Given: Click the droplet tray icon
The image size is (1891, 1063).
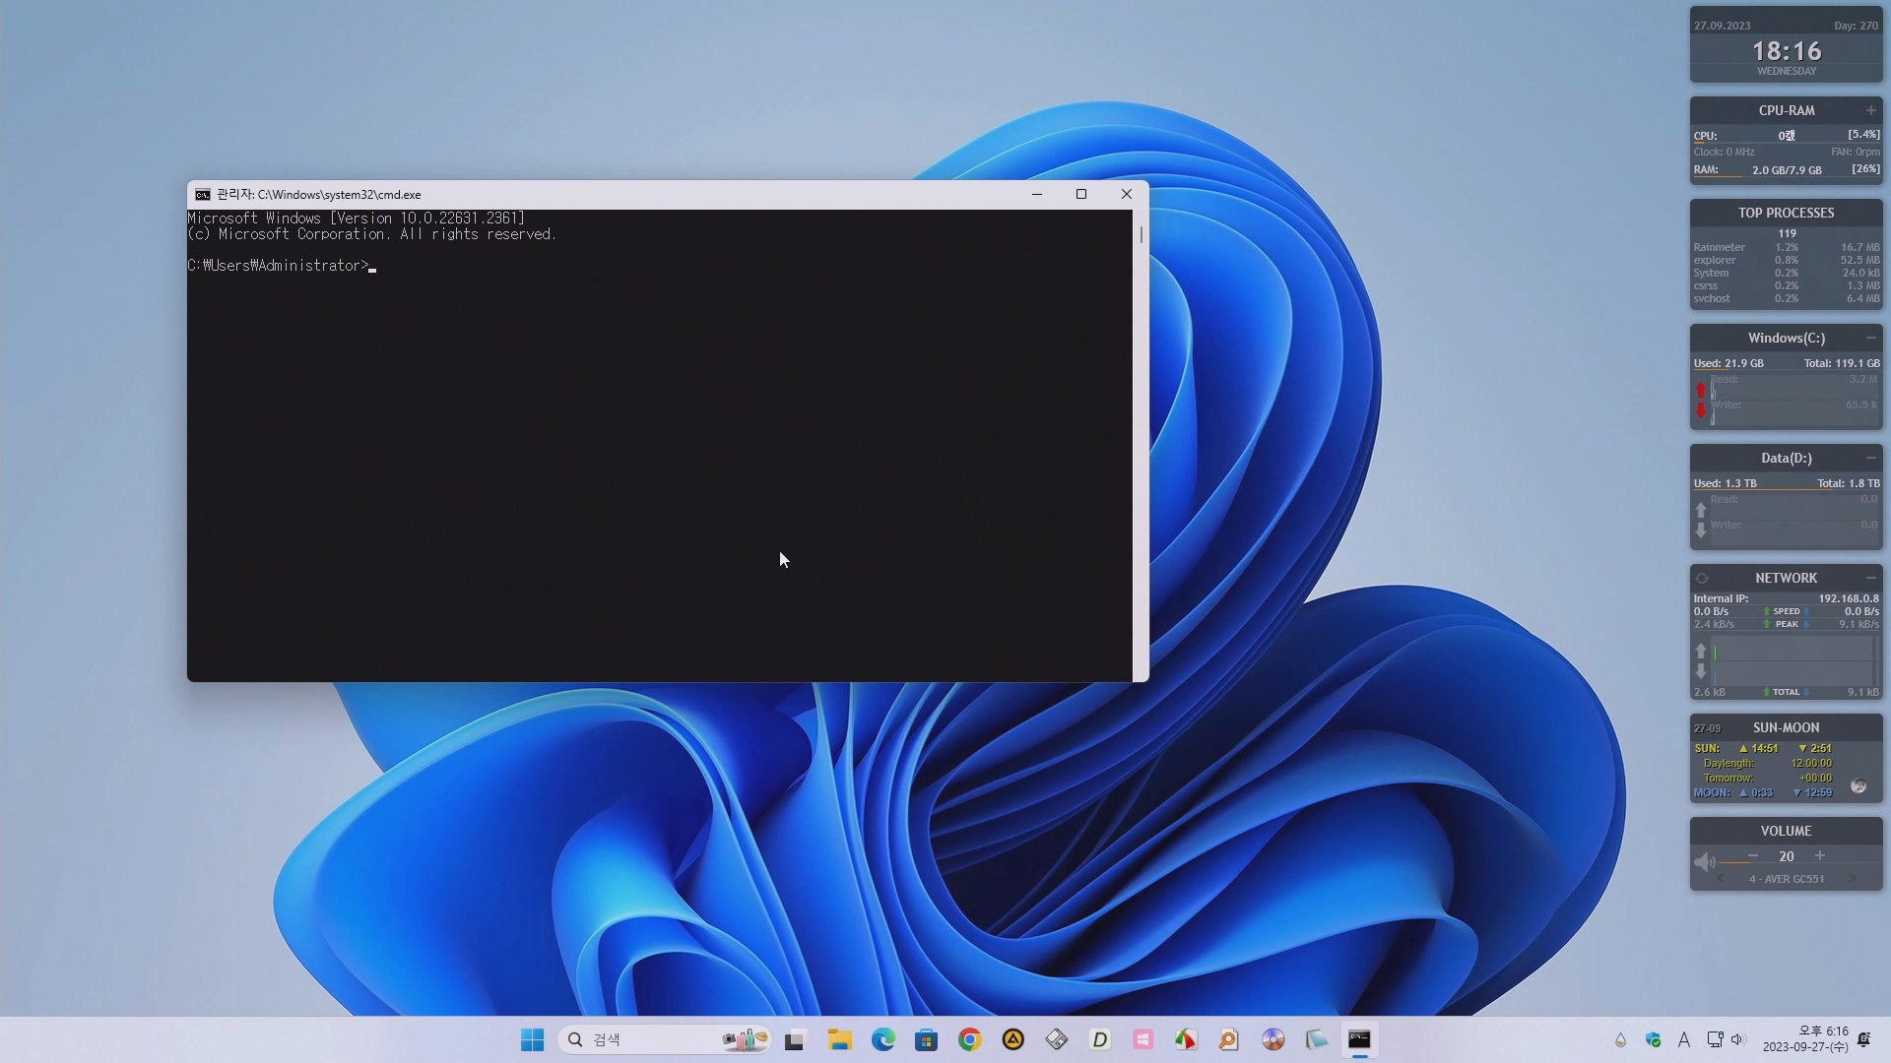Looking at the screenshot, I should (1620, 1039).
